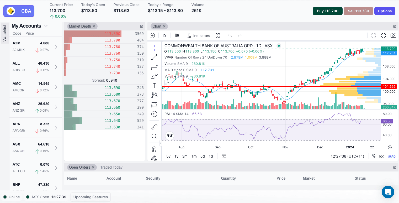The width and height of the screenshot is (399, 203).
Task: Pop out the Chart panel
Action: (395, 26)
